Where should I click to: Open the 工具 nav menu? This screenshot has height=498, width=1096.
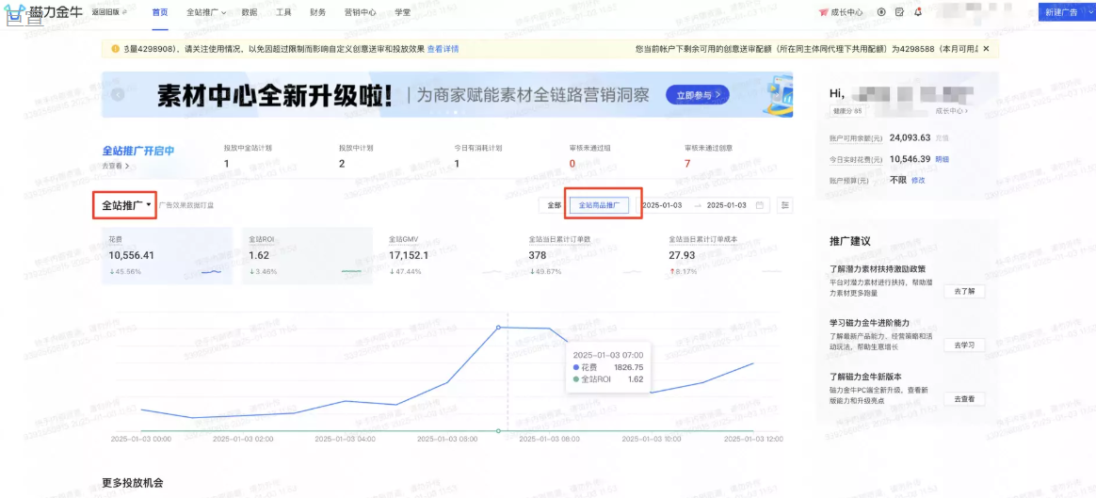[x=283, y=12]
